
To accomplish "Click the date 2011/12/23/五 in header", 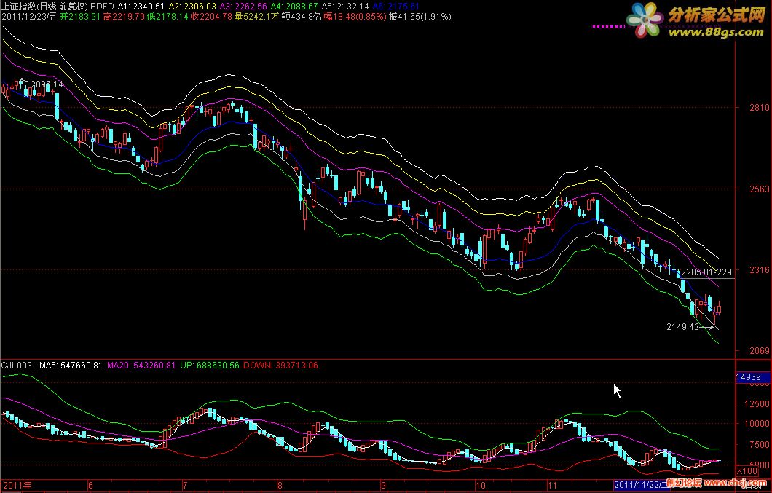I will (29, 17).
